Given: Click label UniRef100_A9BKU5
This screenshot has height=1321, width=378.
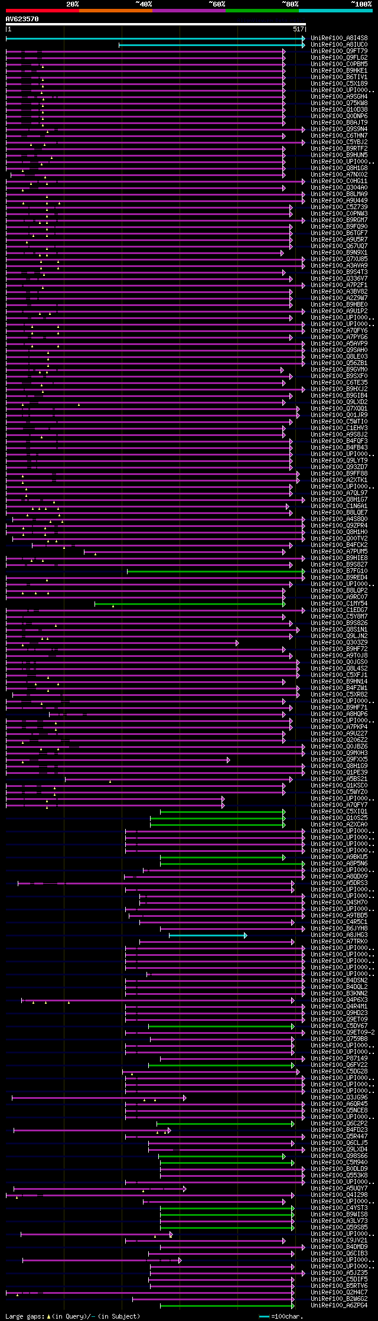Looking at the screenshot, I should (x=339, y=857).
